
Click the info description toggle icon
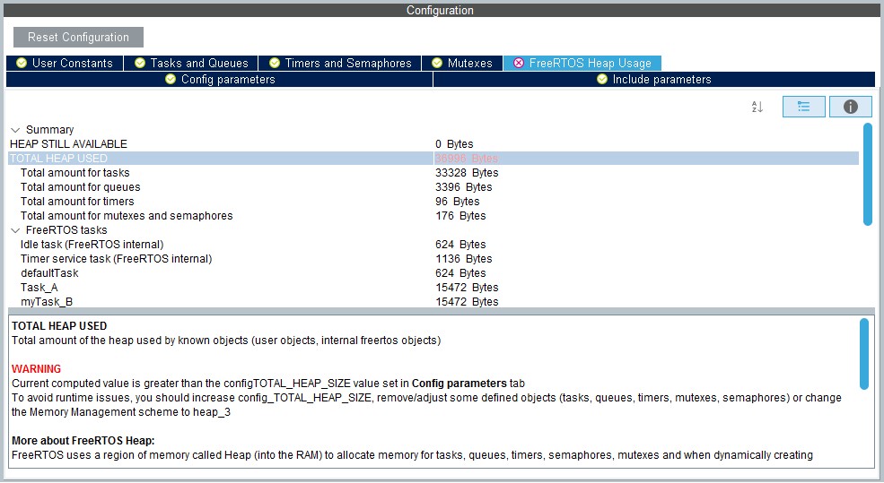click(851, 107)
